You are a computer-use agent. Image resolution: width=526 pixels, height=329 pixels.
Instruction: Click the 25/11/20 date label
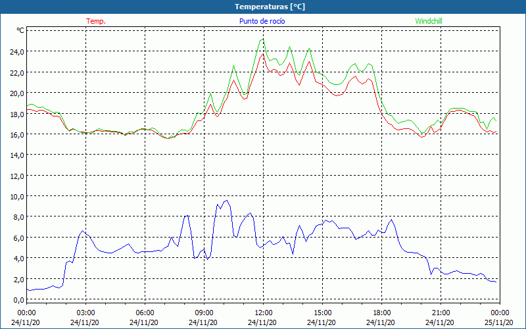(x=499, y=322)
